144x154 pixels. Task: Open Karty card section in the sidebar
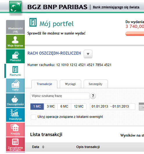click(15, 86)
